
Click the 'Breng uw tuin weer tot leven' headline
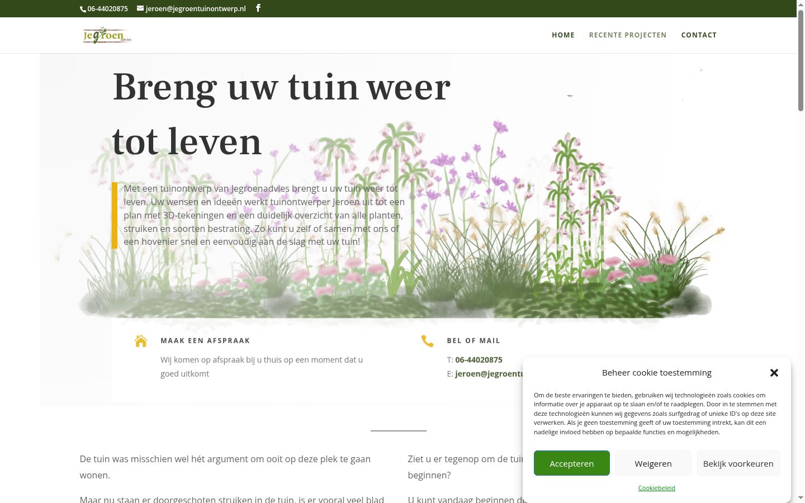point(281,114)
